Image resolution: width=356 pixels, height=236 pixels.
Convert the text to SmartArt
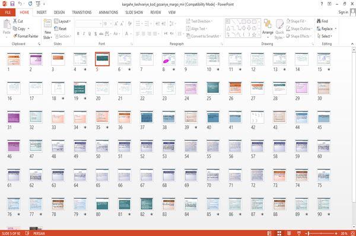point(203,36)
